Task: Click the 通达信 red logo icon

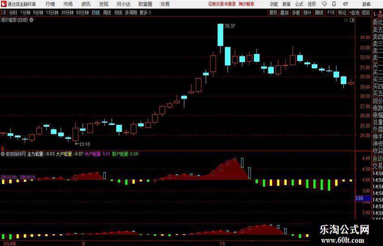Action: [4, 4]
